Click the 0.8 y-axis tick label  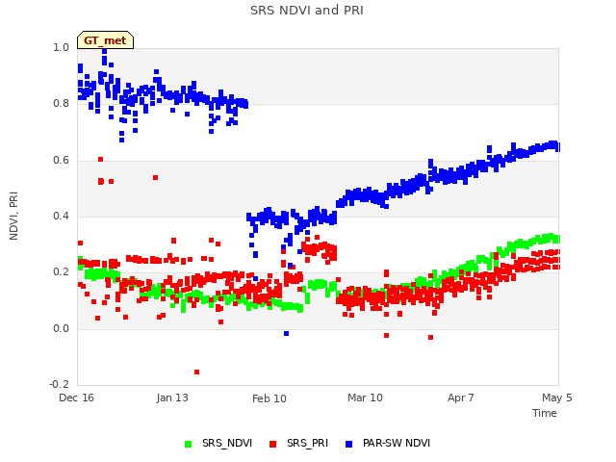61,104
